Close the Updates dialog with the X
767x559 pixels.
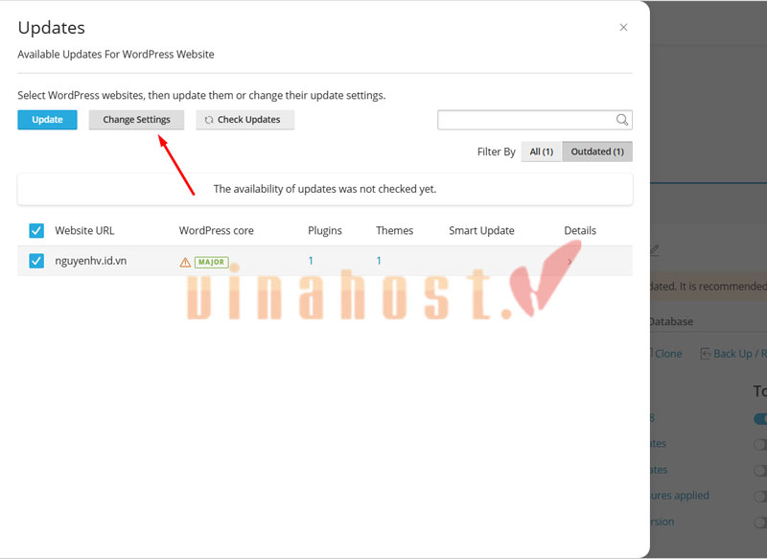(623, 28)
